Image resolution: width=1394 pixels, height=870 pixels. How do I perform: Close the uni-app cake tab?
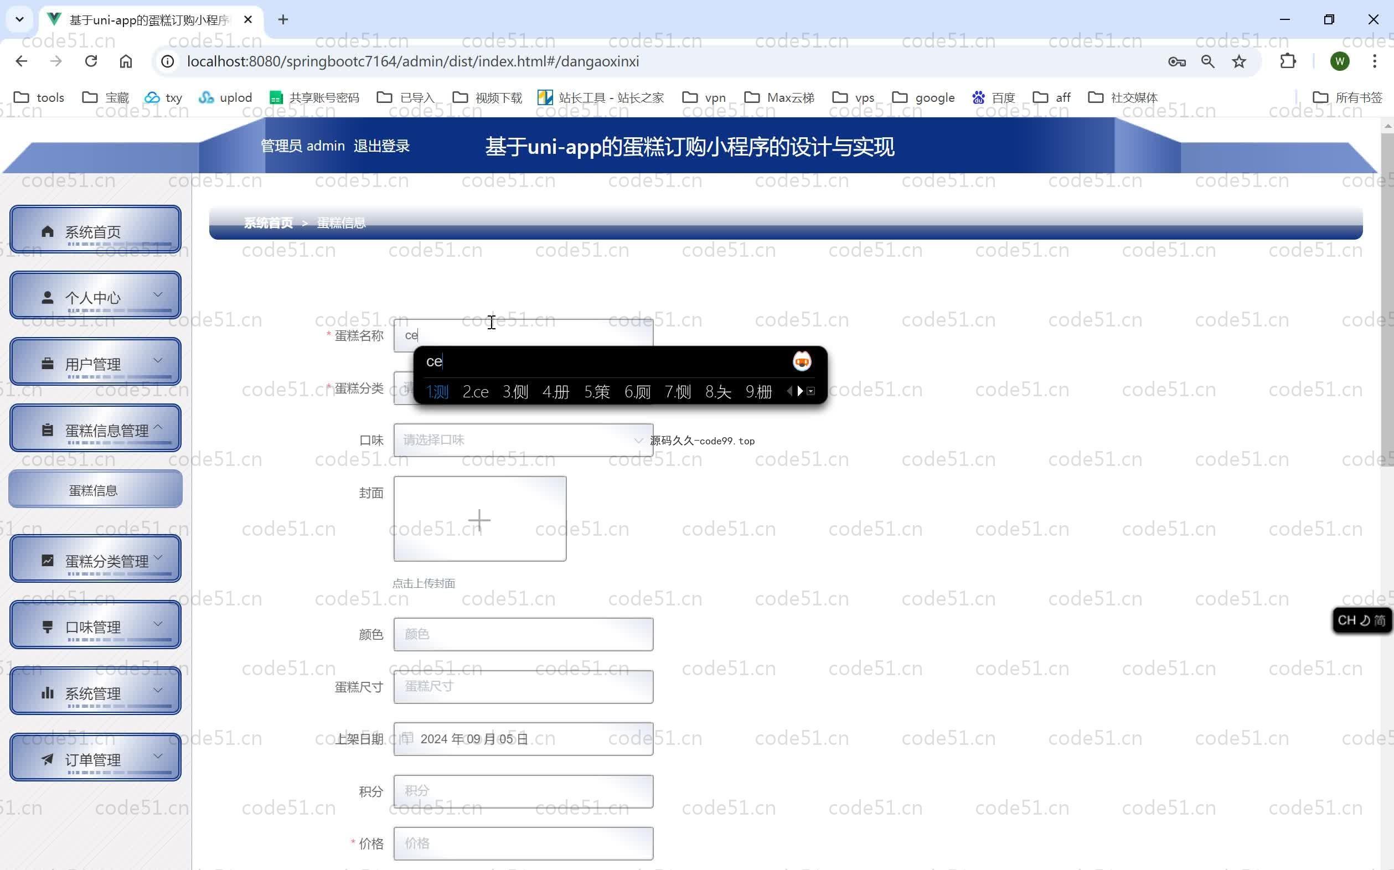pos(247,19)
